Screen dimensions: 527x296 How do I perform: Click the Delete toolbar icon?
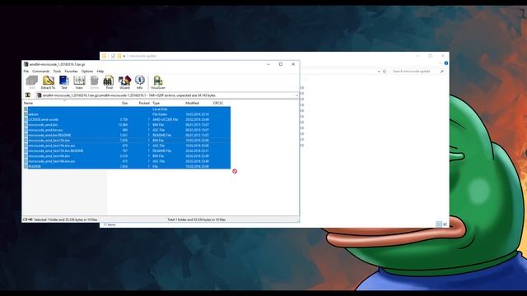(x=95, y=82)
